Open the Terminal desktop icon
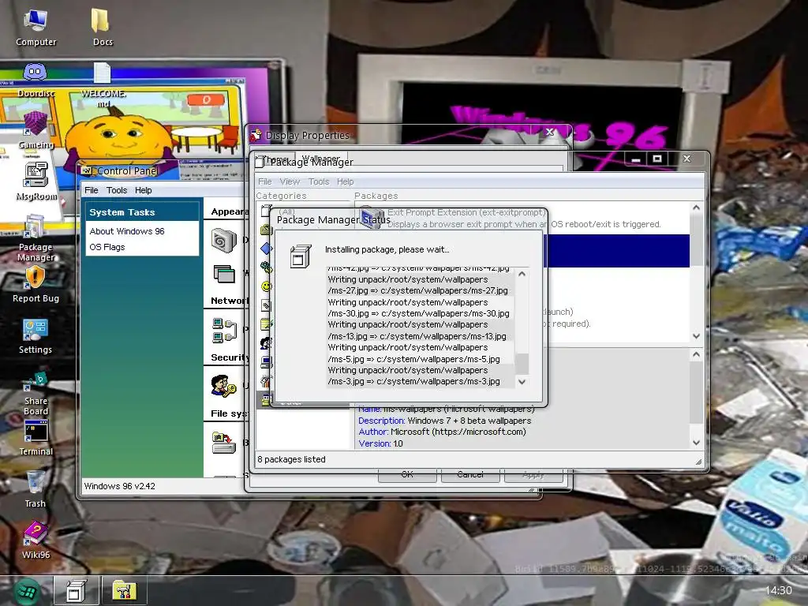The image size is (808, 606). [36, 438]
